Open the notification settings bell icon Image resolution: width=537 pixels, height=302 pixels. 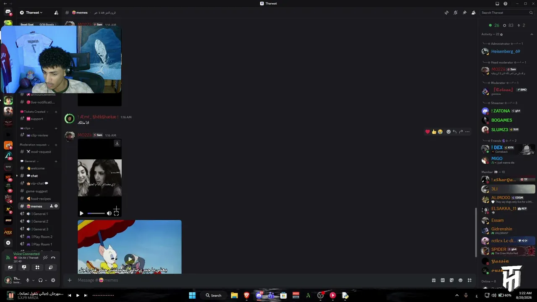(455, 13)
